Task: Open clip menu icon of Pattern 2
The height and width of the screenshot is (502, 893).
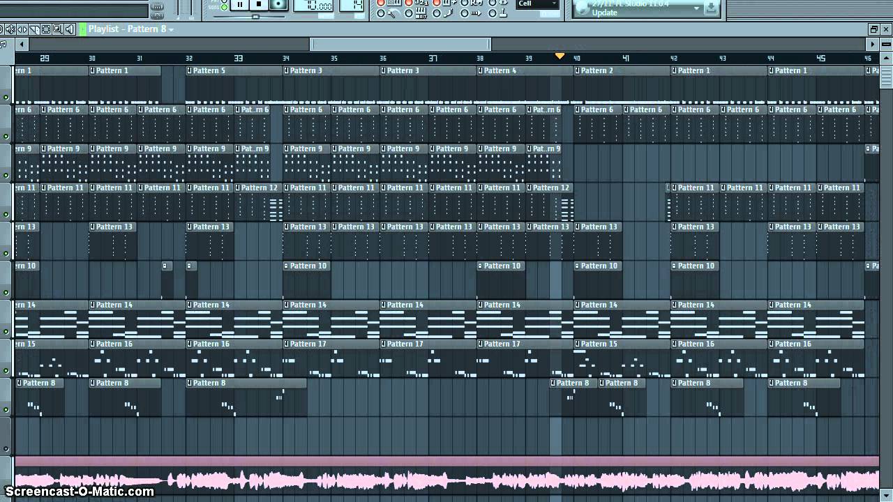Action: 578,70
